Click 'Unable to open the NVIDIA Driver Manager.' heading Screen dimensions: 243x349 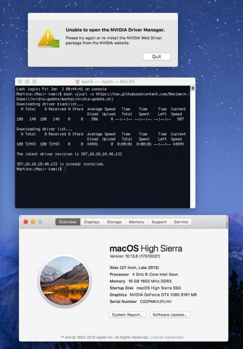point(115,30)
